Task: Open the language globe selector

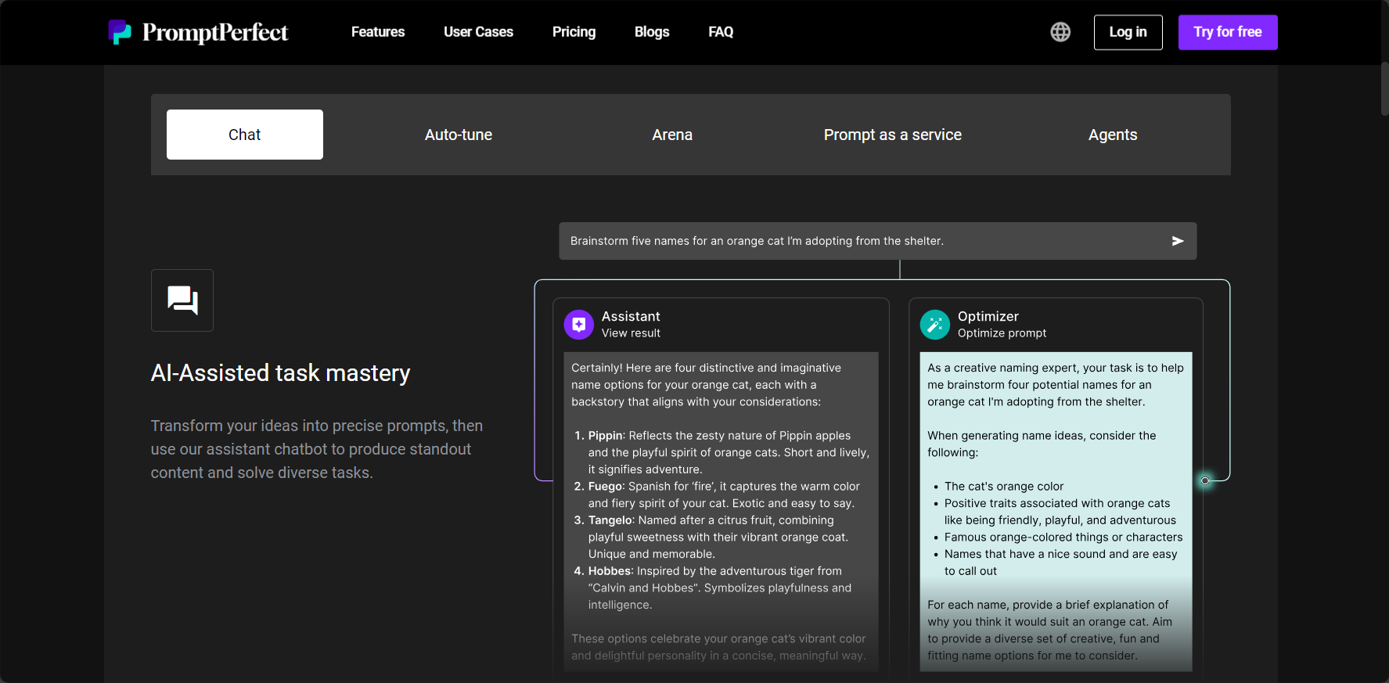Action: (1060, 32)
